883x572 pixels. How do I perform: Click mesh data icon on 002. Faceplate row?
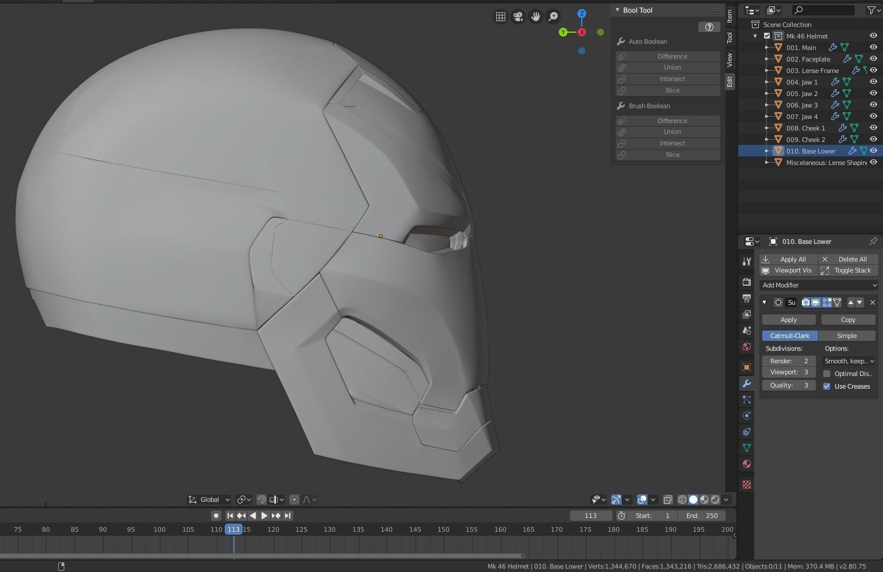pos(859,59)
